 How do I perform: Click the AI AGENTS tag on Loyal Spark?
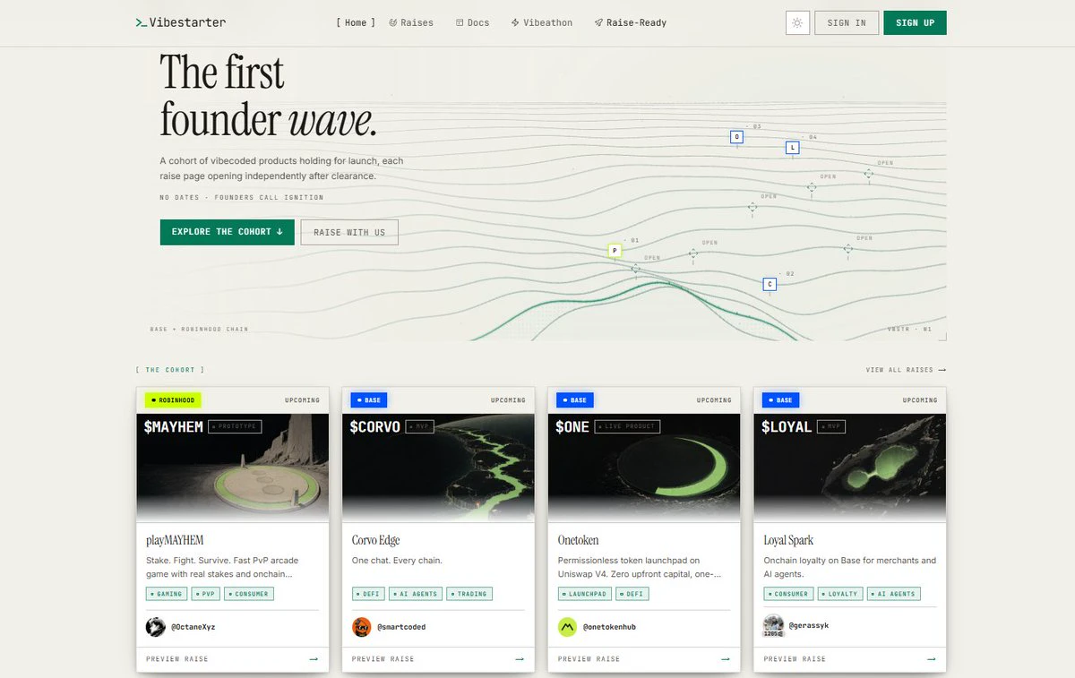tap(894, 594)
